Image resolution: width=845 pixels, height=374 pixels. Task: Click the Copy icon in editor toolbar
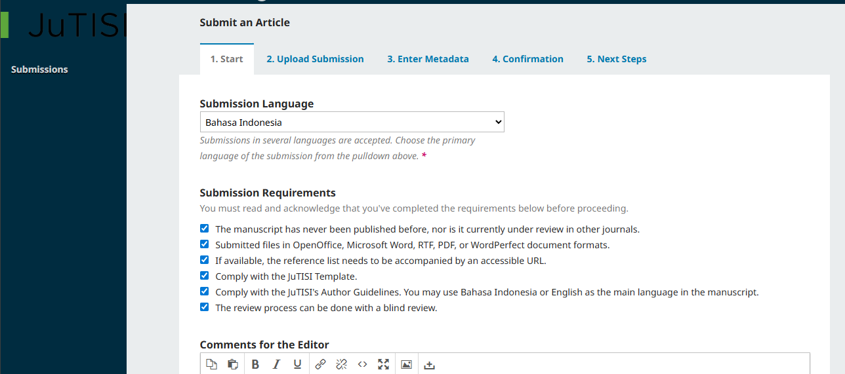click(211, 364)
